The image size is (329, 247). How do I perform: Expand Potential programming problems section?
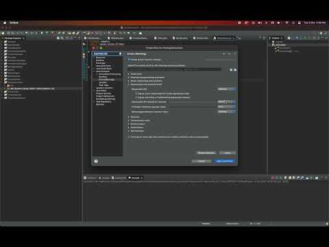(x=129, y=78)
